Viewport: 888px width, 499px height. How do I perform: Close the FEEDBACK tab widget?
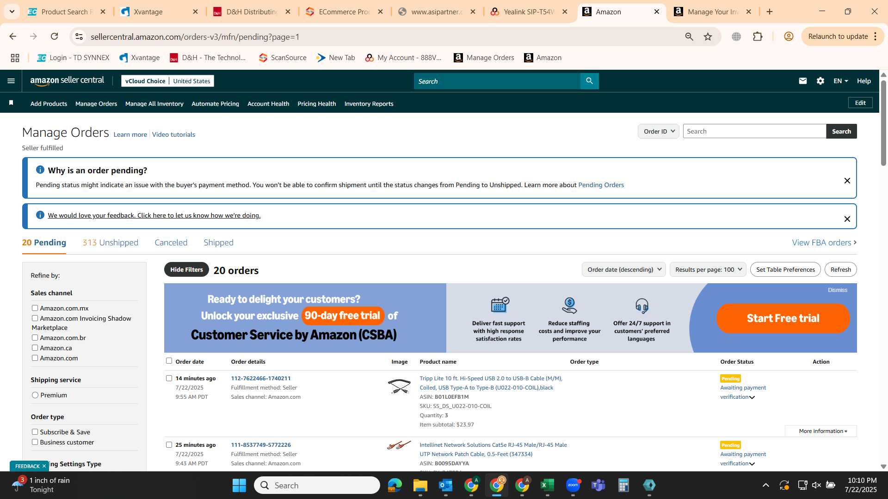click(44, 466)
